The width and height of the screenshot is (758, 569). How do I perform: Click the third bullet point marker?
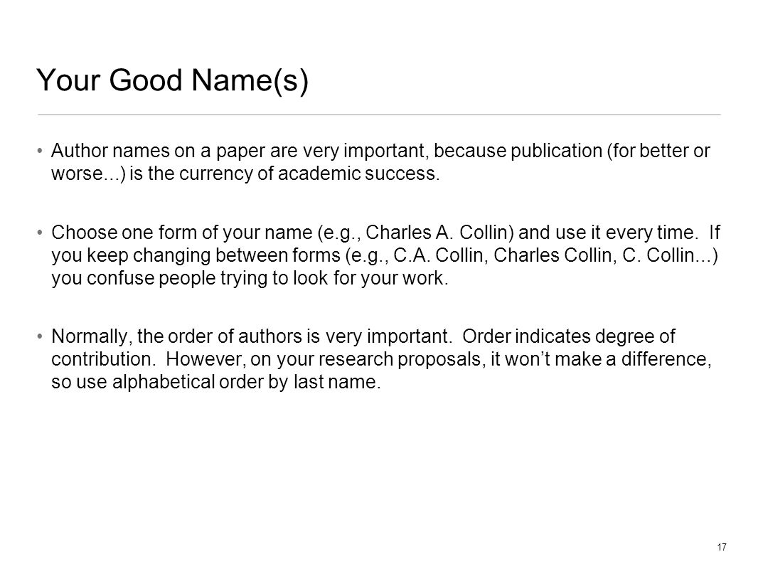tap(40, 336)
